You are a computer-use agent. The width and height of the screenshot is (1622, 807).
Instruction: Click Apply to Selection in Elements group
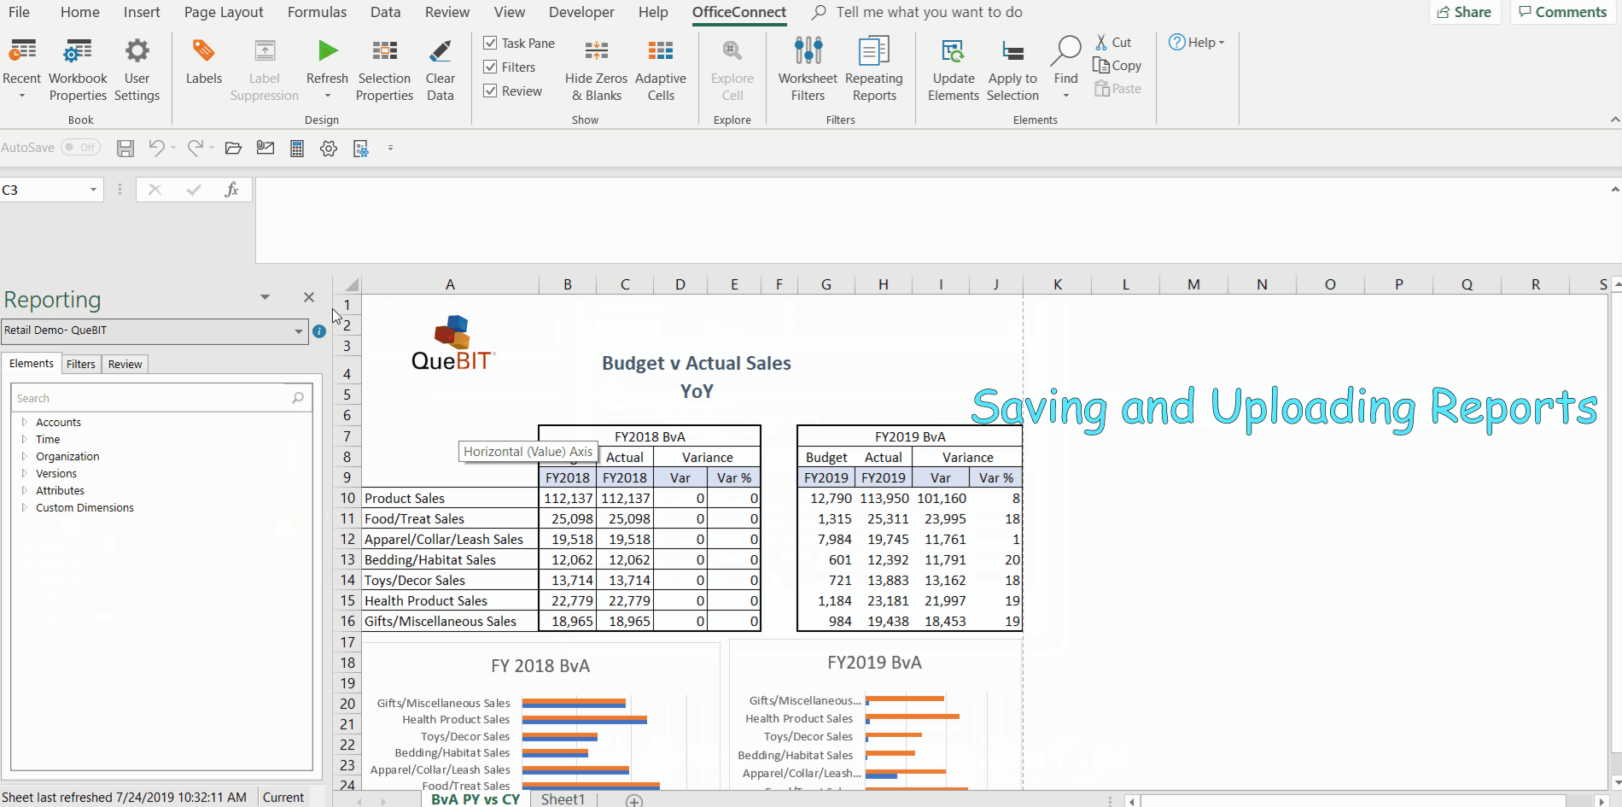1012,68
